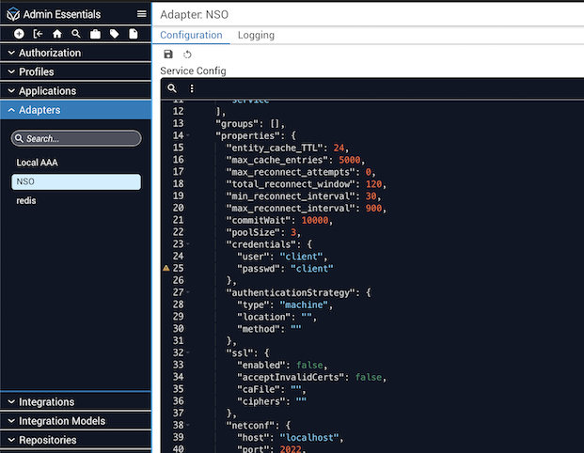Click the undo/revert changes icon

pyautogui.click(x=187, y=55)
